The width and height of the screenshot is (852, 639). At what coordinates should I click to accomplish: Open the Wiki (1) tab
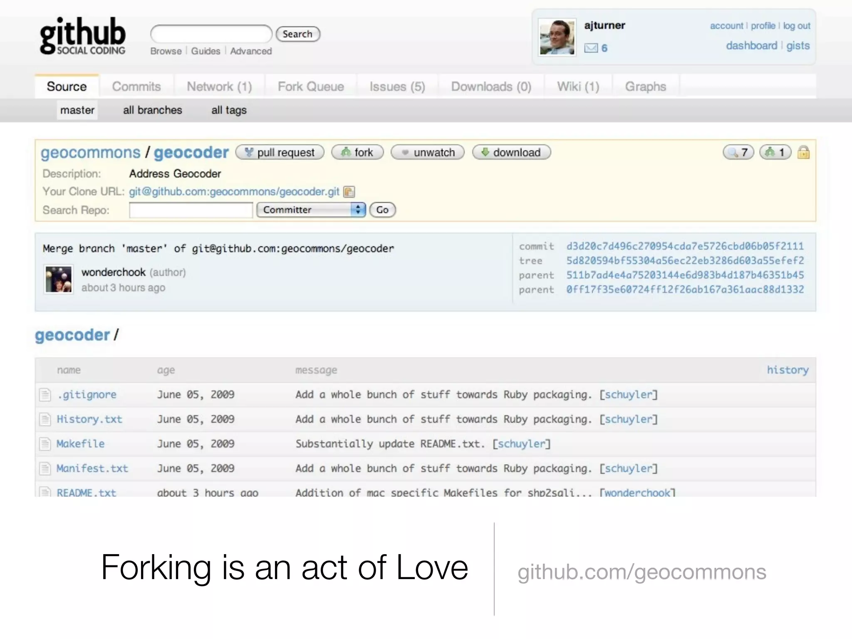tap(578, 87)
